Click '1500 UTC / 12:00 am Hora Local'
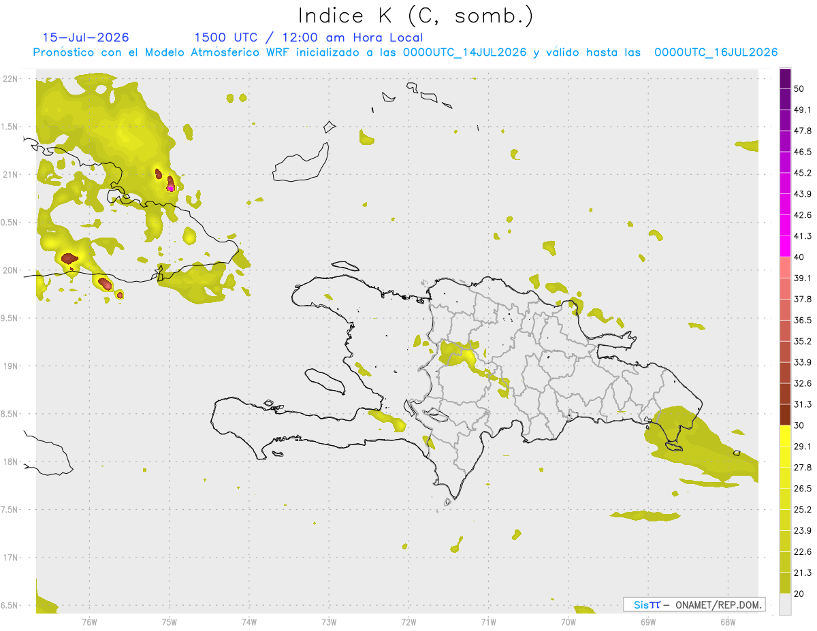Image resolution: width=817 pixels, height=631 pixels. (x=308, y=37)
